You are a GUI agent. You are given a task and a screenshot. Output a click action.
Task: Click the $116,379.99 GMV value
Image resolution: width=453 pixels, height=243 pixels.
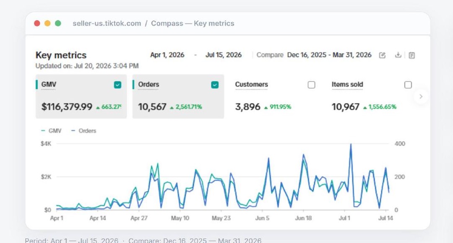[x=67, y=107]
